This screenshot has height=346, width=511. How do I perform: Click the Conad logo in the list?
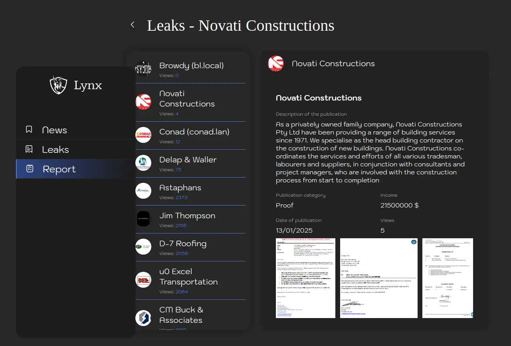(x=143, y=135)
